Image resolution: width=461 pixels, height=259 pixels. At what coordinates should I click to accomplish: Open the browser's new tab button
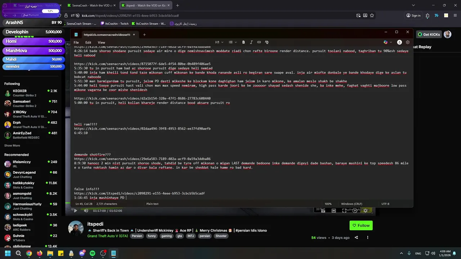click(x=178, y=5)
